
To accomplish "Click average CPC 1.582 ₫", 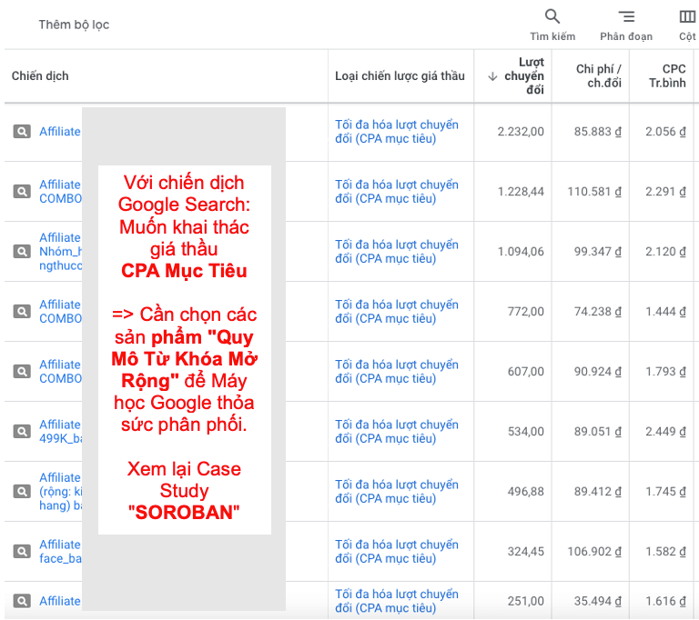I will point(665,552).
